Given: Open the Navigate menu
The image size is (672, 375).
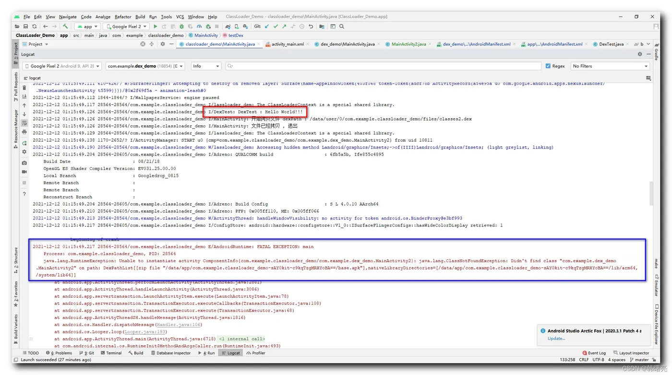Looking at the screenshot, I should (x=68, y=17).
